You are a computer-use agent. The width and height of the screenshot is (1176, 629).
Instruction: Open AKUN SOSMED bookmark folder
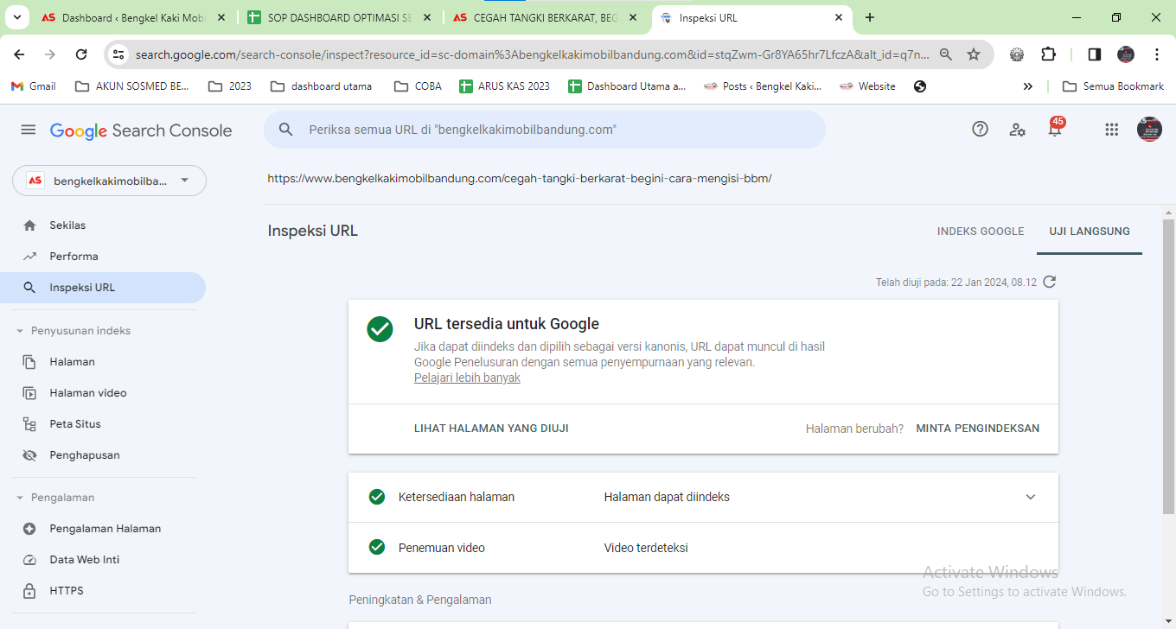(133, 86)
